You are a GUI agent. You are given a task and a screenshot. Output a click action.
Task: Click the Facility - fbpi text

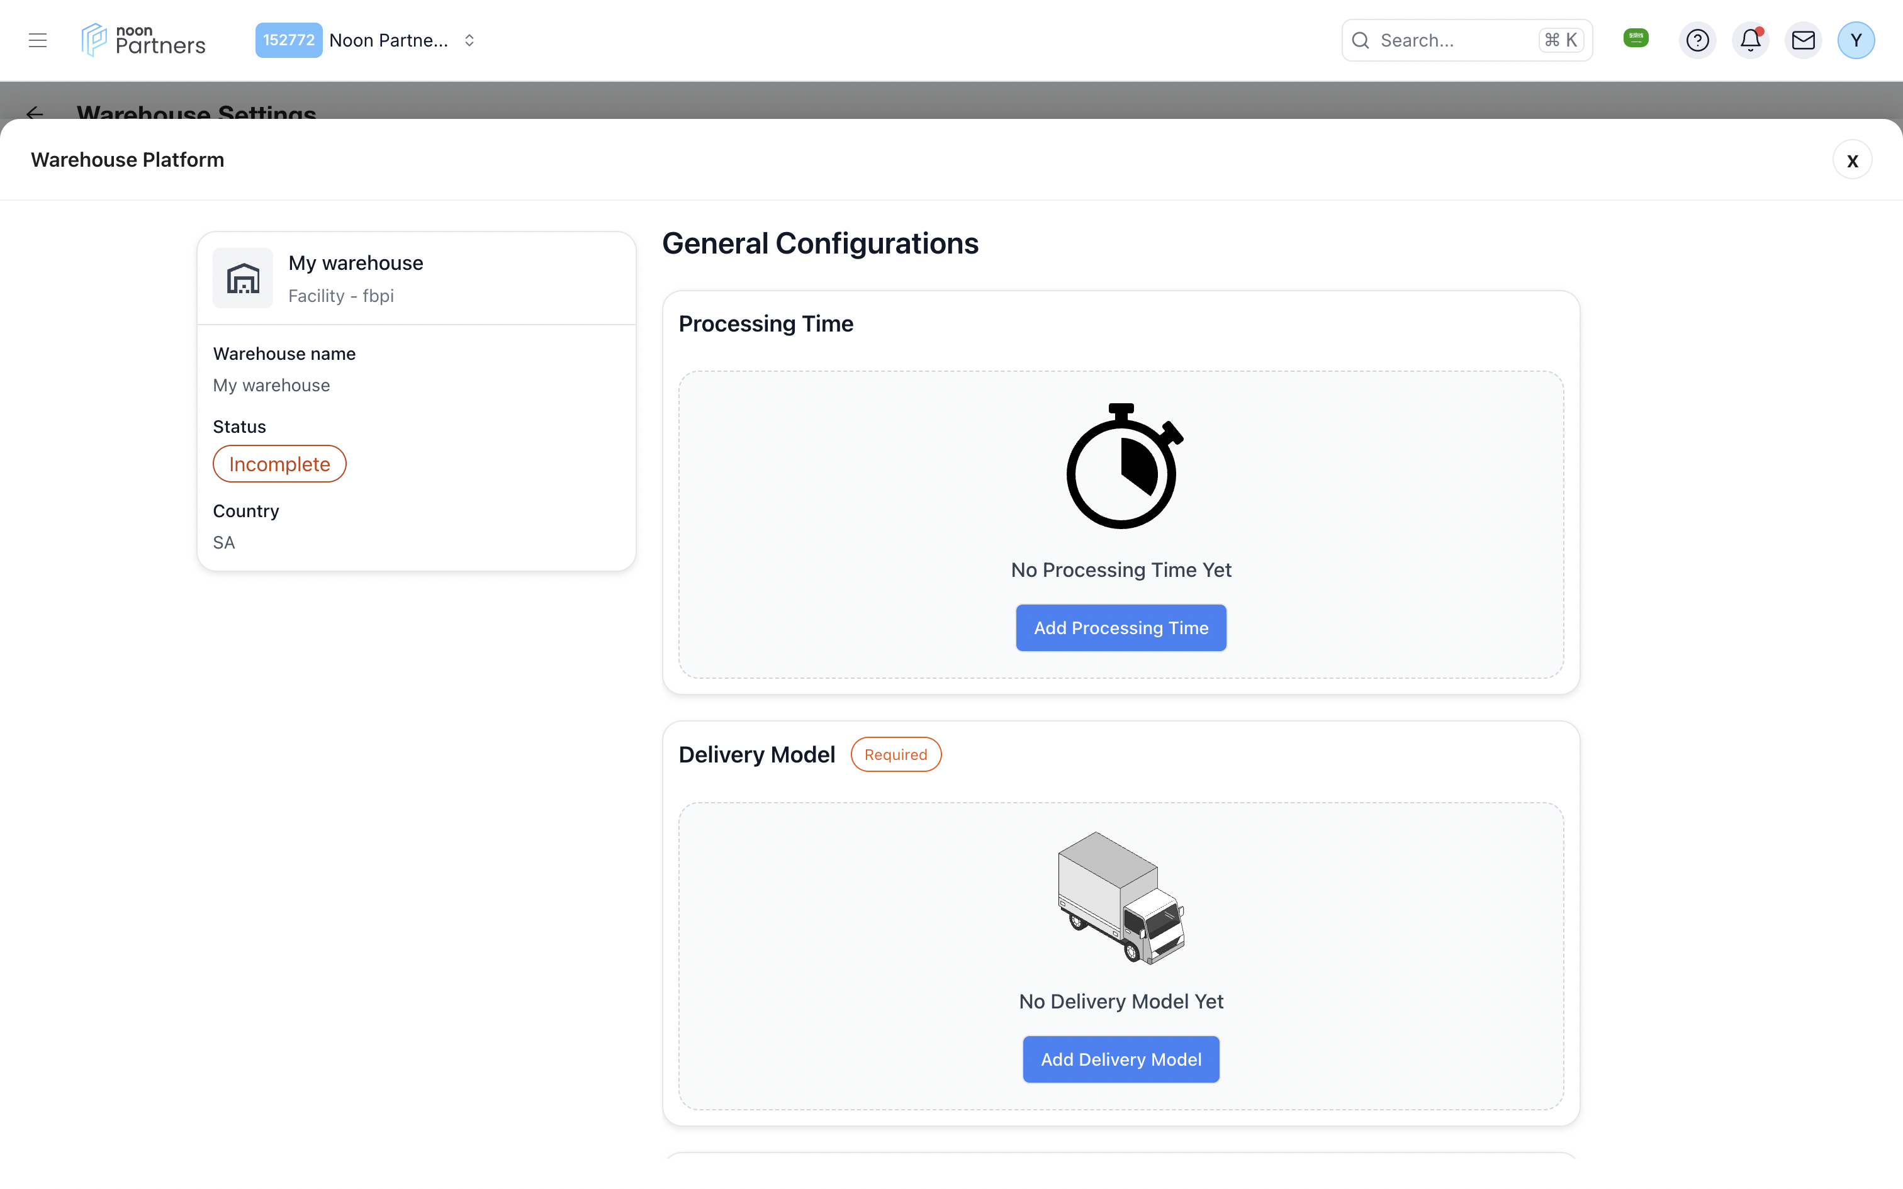point(340,296)
